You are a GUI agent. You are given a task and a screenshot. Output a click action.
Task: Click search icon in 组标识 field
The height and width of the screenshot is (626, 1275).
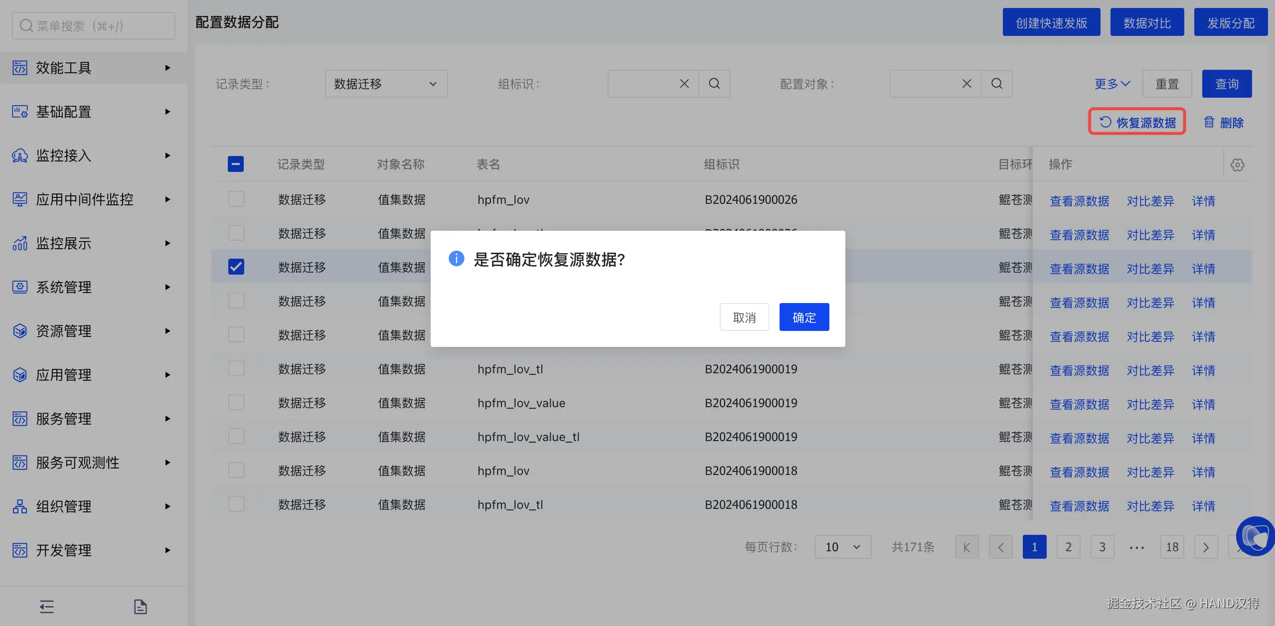714,84
